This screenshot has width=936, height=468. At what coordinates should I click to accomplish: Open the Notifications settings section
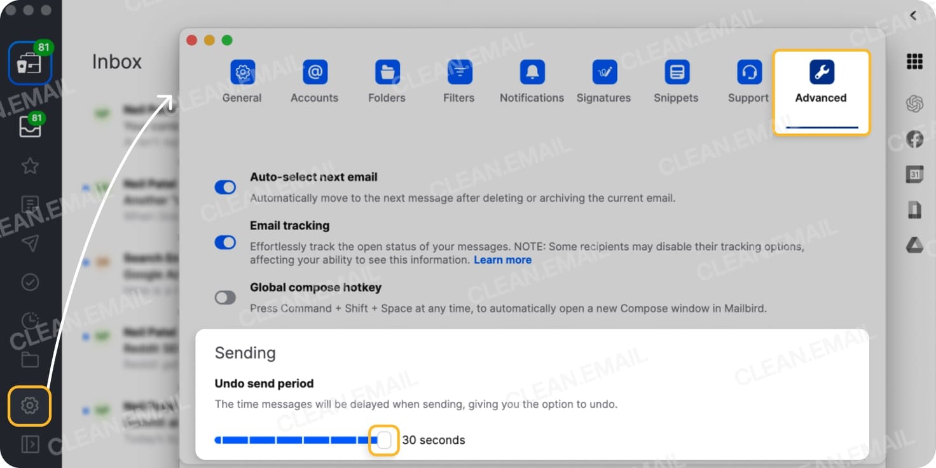(x=532, y=80)
